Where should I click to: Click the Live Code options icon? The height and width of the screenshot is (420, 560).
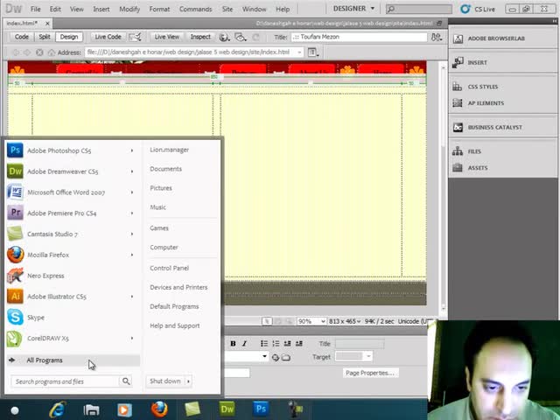tap(135, 37)
